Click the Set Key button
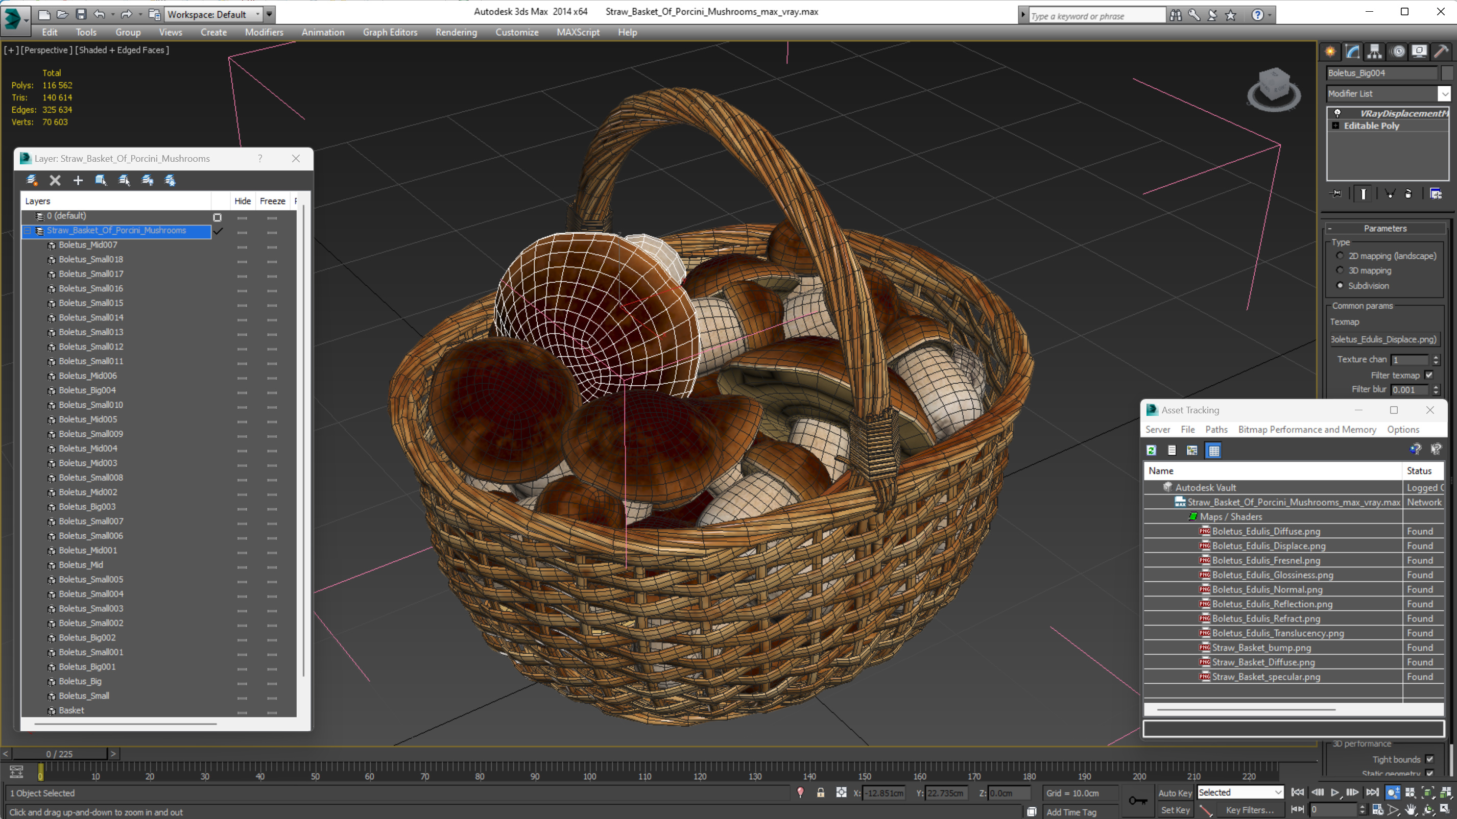This screenshot has width=1457, height=819. [x=1175, y=810]
